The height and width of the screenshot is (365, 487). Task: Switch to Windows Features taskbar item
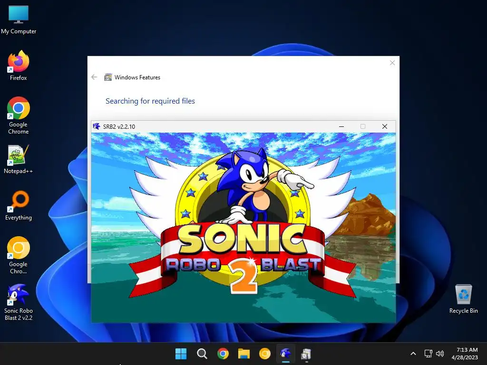tap(306, 354)
